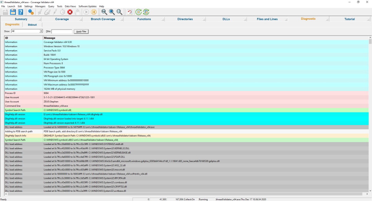Switch to the Summary tab

[x=21, y=19]
